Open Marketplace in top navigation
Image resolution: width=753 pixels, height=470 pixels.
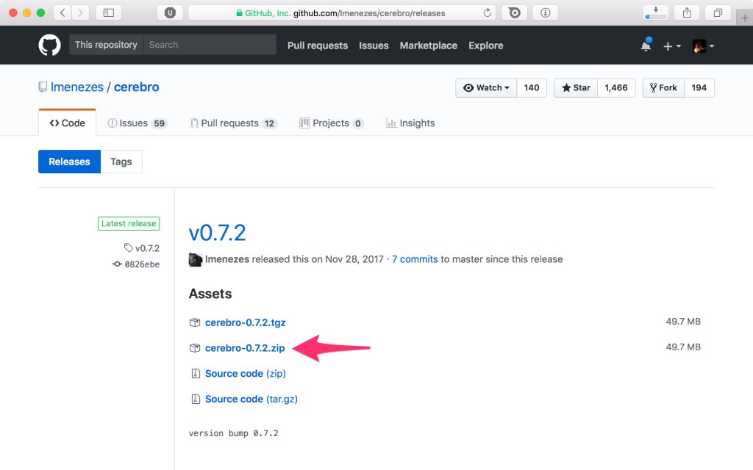point(429,46)
